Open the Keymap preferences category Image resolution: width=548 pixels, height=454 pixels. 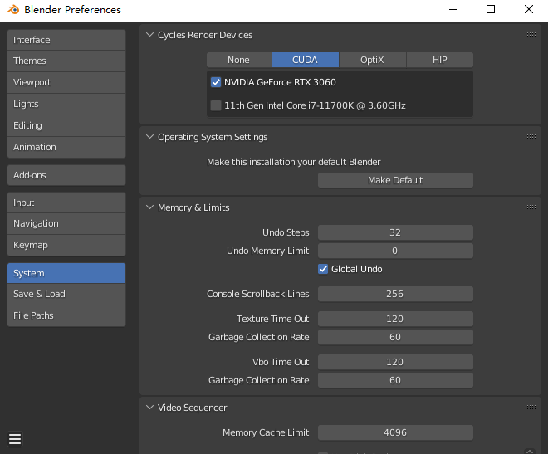[x=66, y=245]
